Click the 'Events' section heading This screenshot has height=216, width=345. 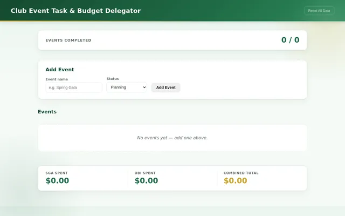click(x=47, y=112)
